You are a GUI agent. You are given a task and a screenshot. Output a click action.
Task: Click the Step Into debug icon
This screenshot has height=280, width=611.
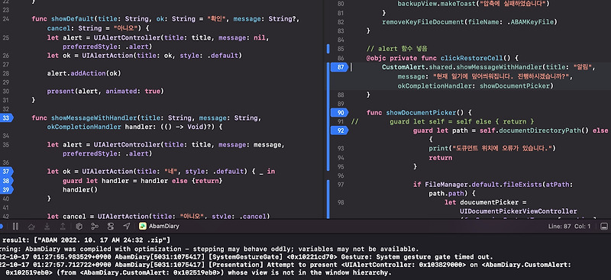[47, 227]
